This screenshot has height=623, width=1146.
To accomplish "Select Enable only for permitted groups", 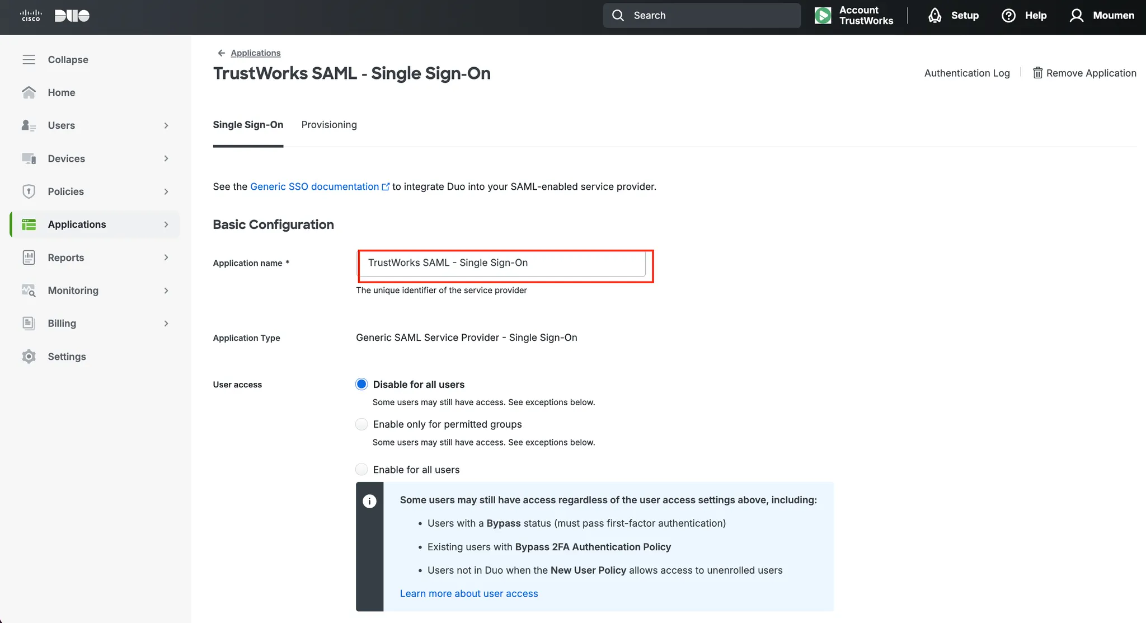I will pyautogui.click(x=361, y=424).
